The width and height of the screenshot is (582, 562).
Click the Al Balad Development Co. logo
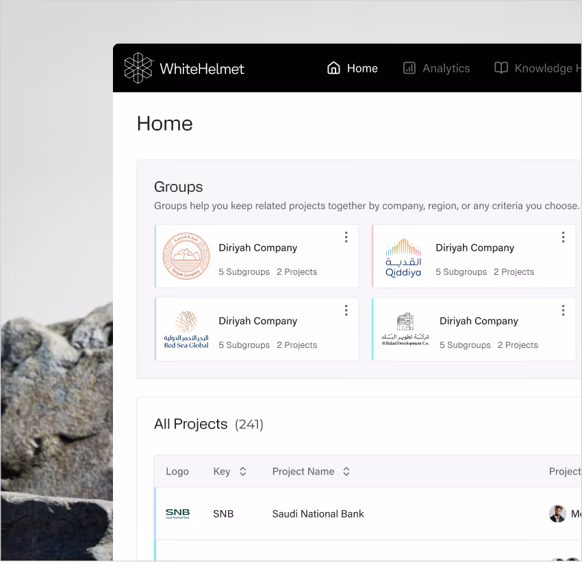point(405,329)
